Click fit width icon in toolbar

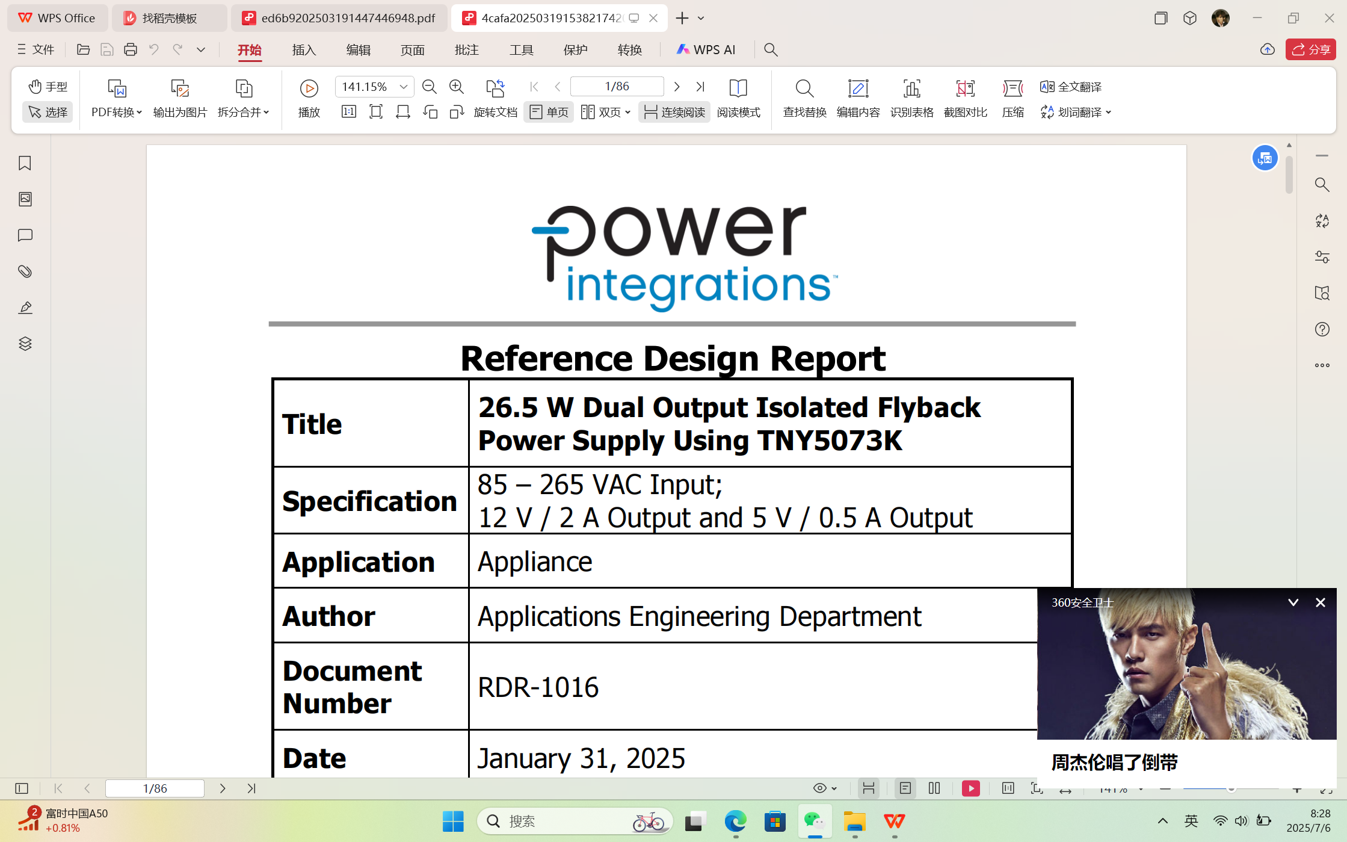tap(403, 112)
